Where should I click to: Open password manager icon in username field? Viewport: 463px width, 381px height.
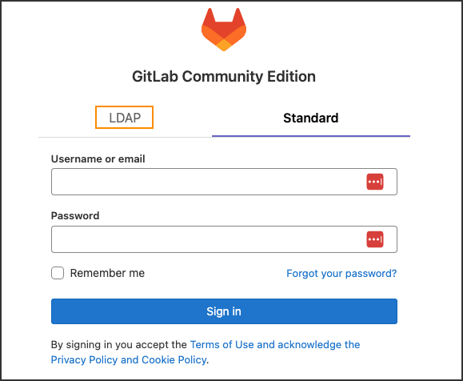[x=375, y=182]
